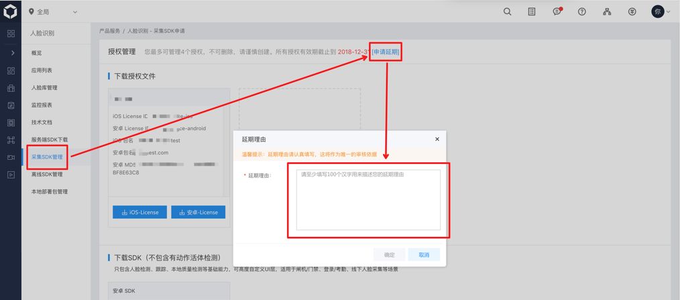
Task: Click into the 延期理由 text area
Action: pyautogui.click(x=367, y=200)
